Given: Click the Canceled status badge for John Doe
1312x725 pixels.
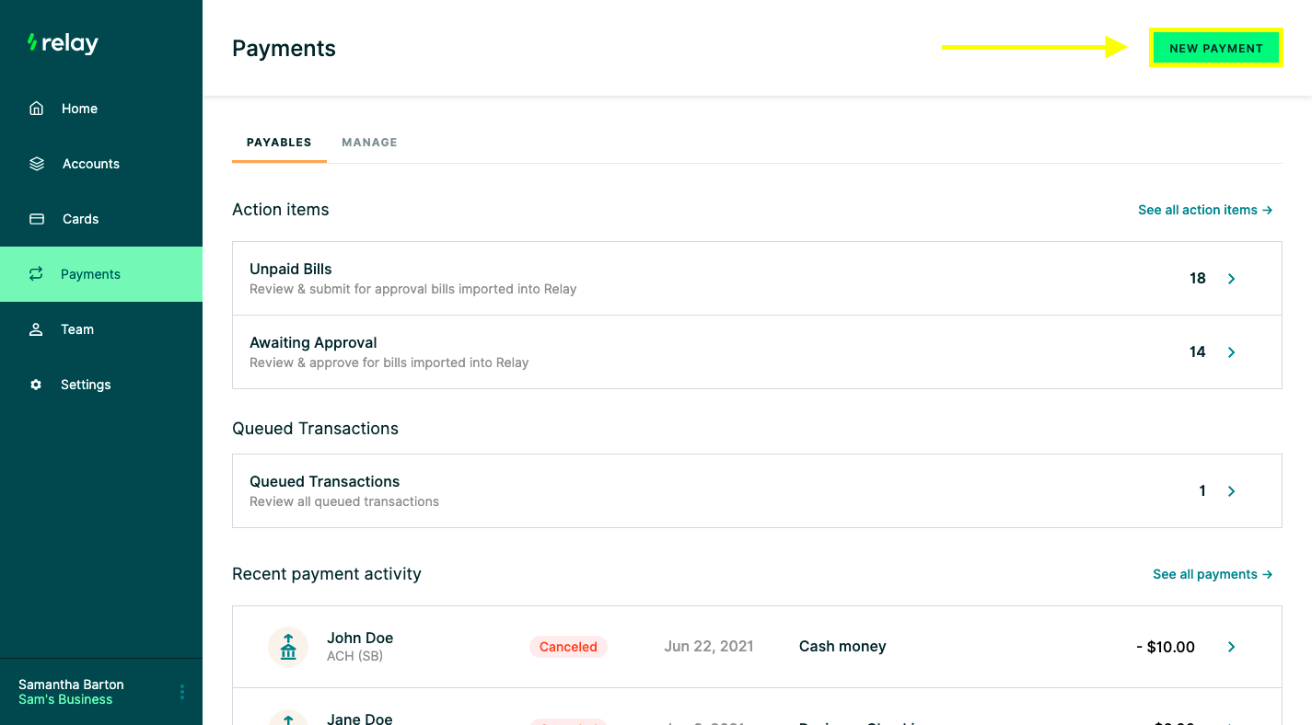Looking at the screenshot, I should point(568,647).
